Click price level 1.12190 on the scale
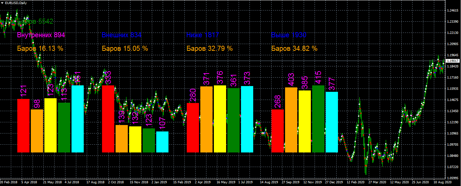Screen dimensions: 461x186 pyautogui.click(x=453, y=122)
